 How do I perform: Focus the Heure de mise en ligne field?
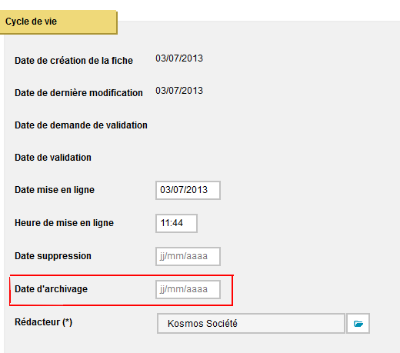point(176,223)
